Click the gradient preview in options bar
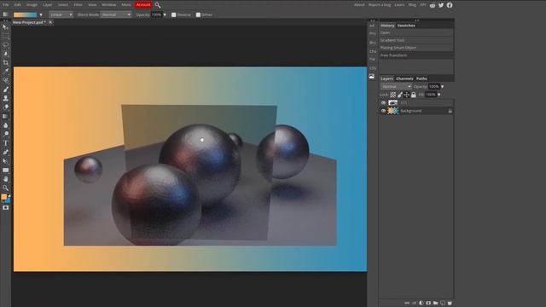 pos(25,15)
